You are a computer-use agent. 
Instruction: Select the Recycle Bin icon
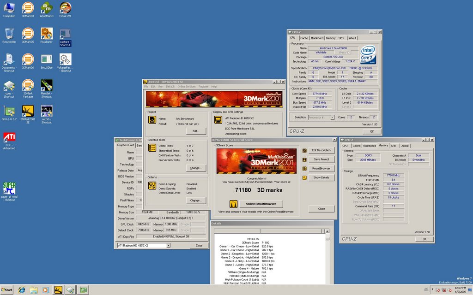(x=9, y=35)
